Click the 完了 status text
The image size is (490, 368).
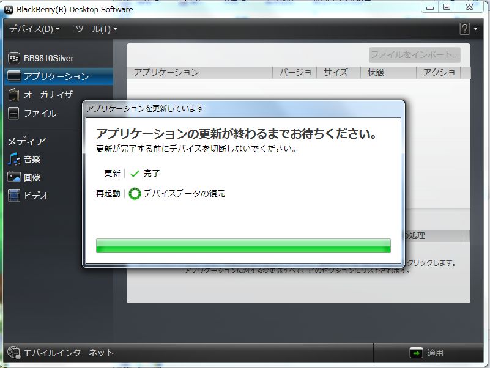(152, 173)
